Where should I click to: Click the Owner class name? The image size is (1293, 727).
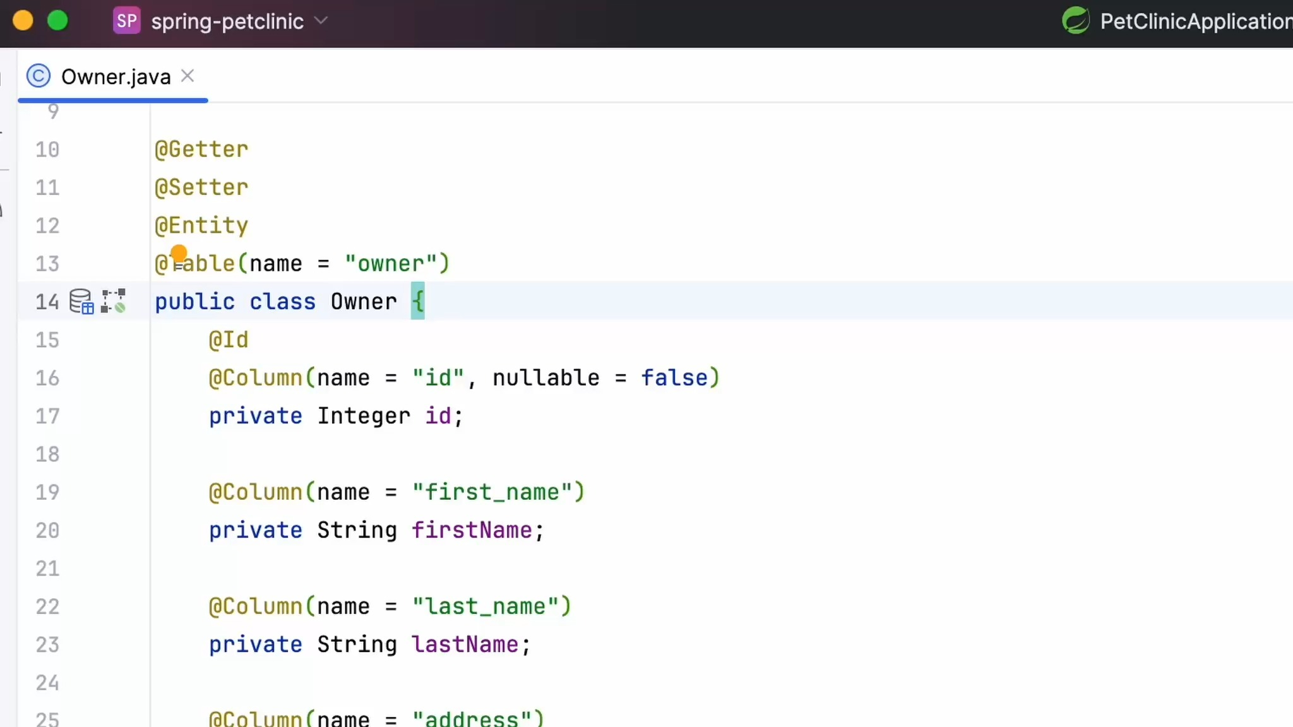click(364, 302)
